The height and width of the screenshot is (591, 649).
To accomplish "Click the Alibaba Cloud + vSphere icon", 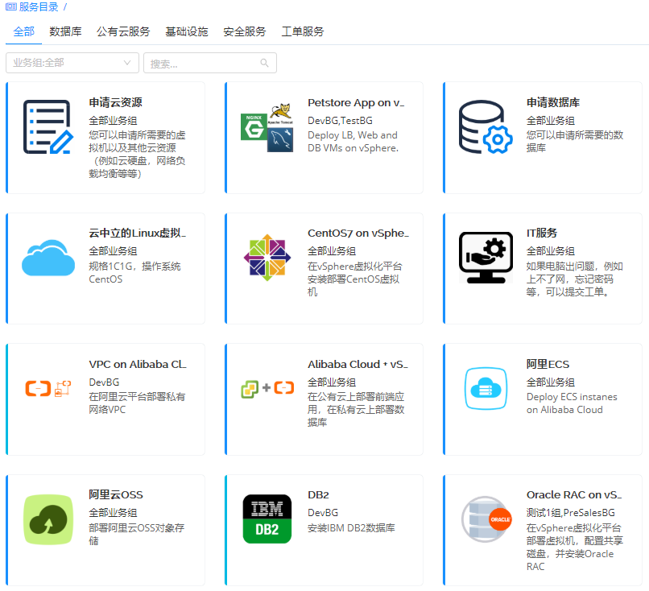I will coord(267,389).
